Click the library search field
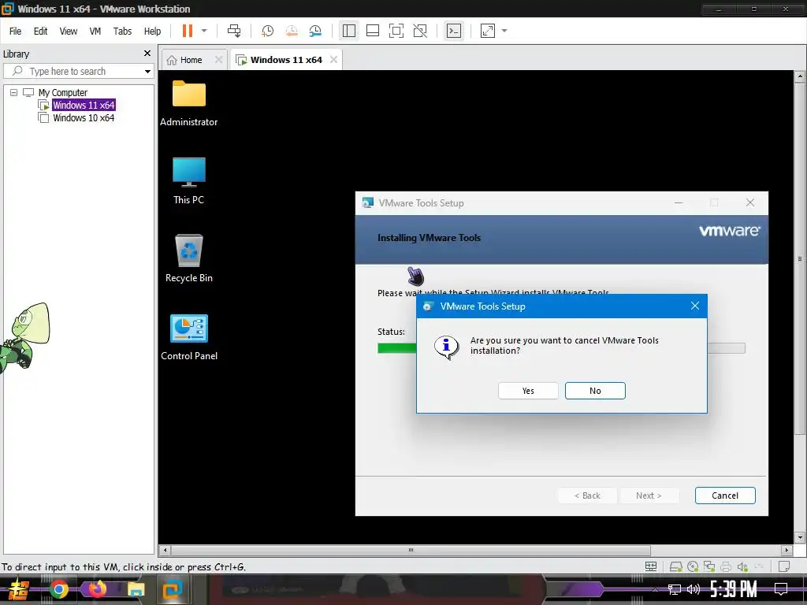Image resolution: width=807 pixels, height=605 pixels. click(78, 71)
